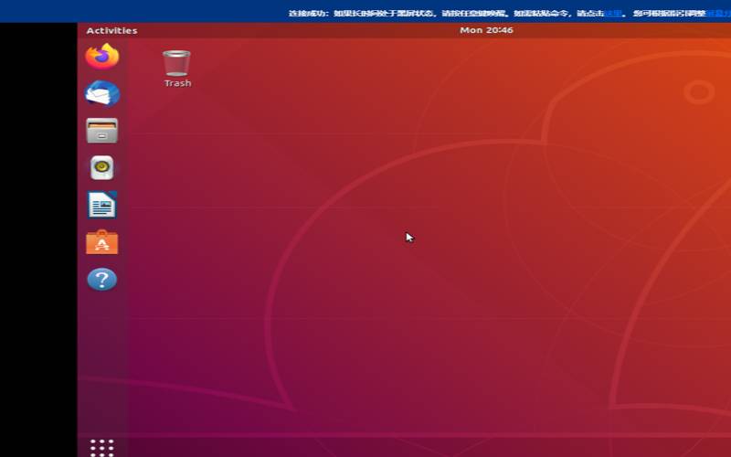Screen dimensions: 731x457
Task: Select the Trash icon on desktop
Action: tap(176, 63)
